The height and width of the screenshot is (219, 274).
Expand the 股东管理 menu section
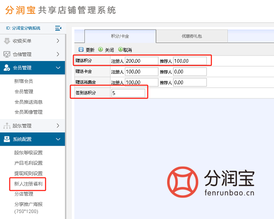58,126
